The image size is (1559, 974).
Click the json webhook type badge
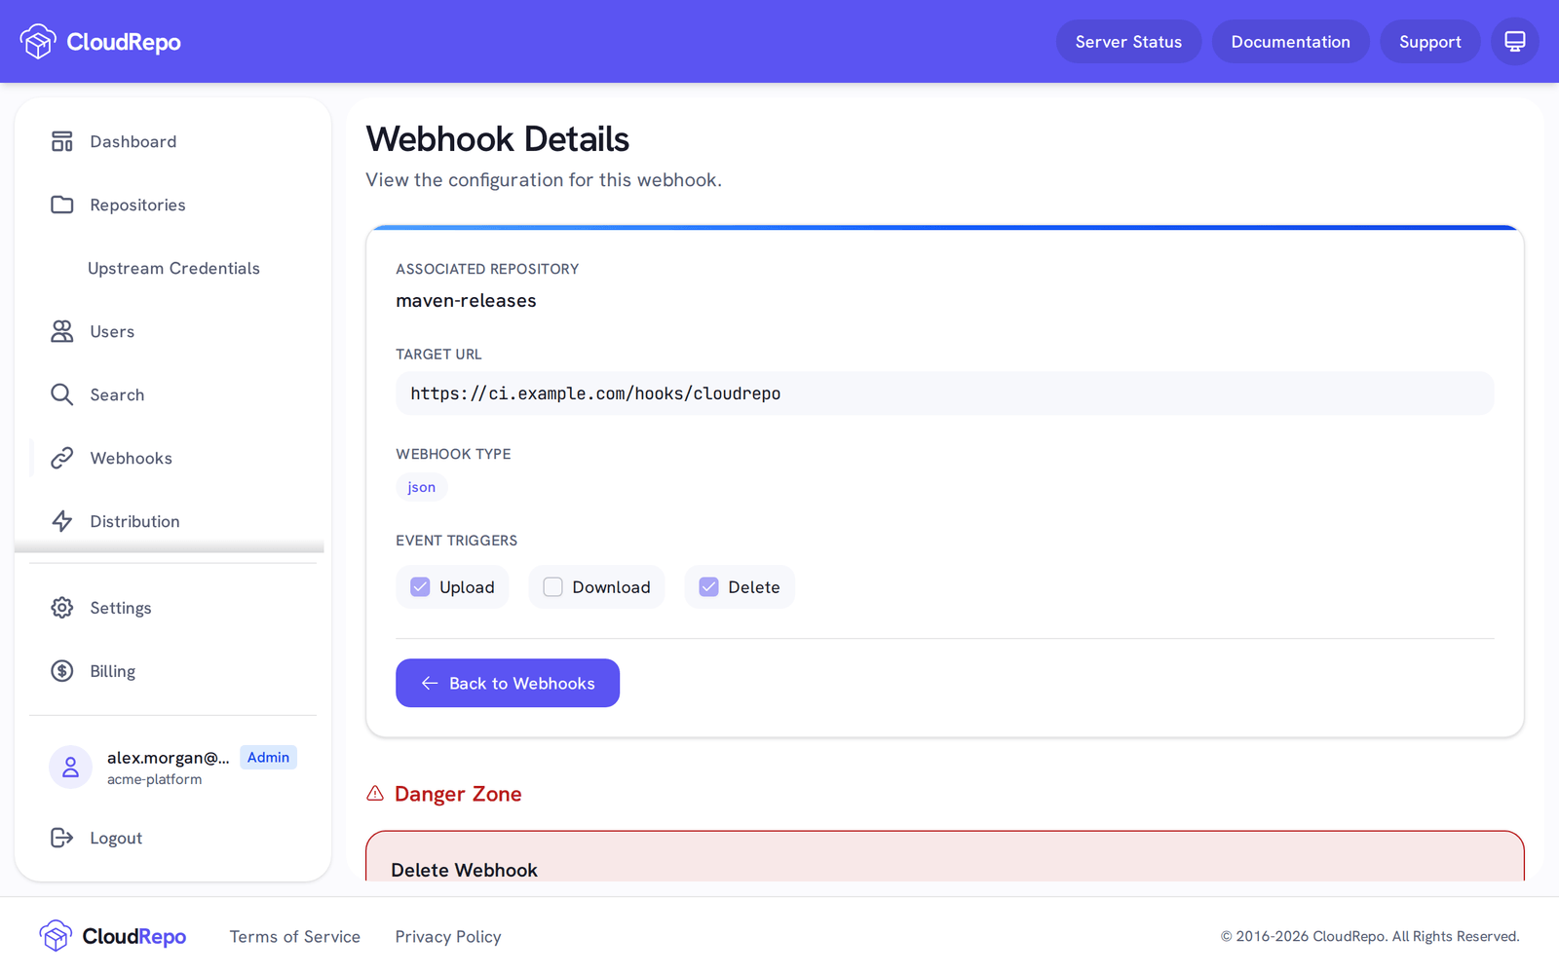click(x=422, y=487)
